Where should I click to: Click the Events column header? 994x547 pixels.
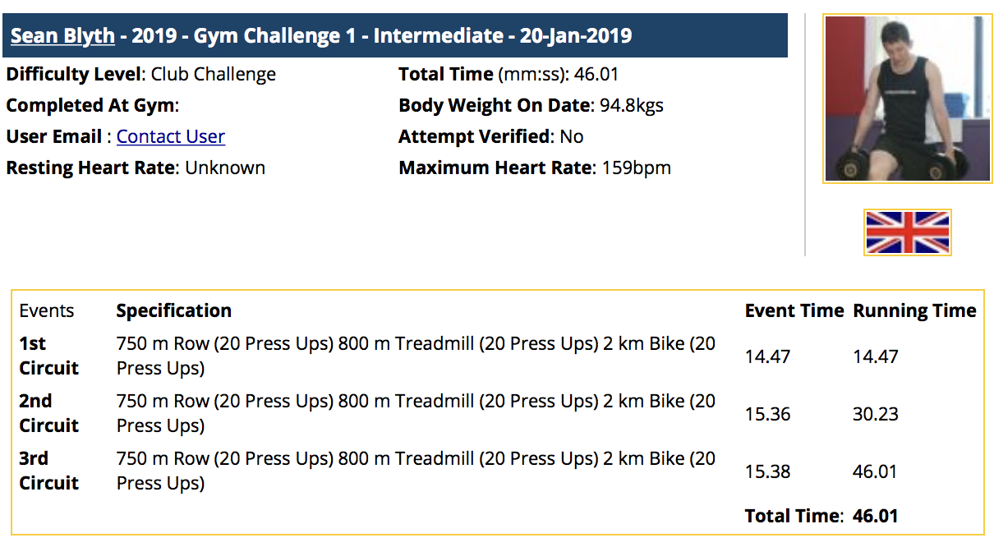tap(47, 310)
